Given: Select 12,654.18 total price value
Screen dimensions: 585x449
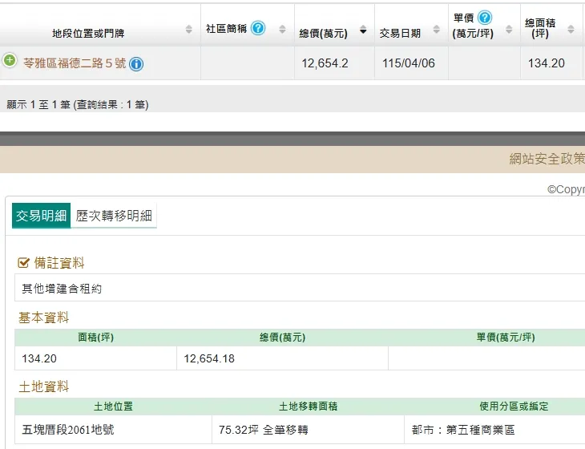Looking at the screenshot, I should [x=209, y=358].
